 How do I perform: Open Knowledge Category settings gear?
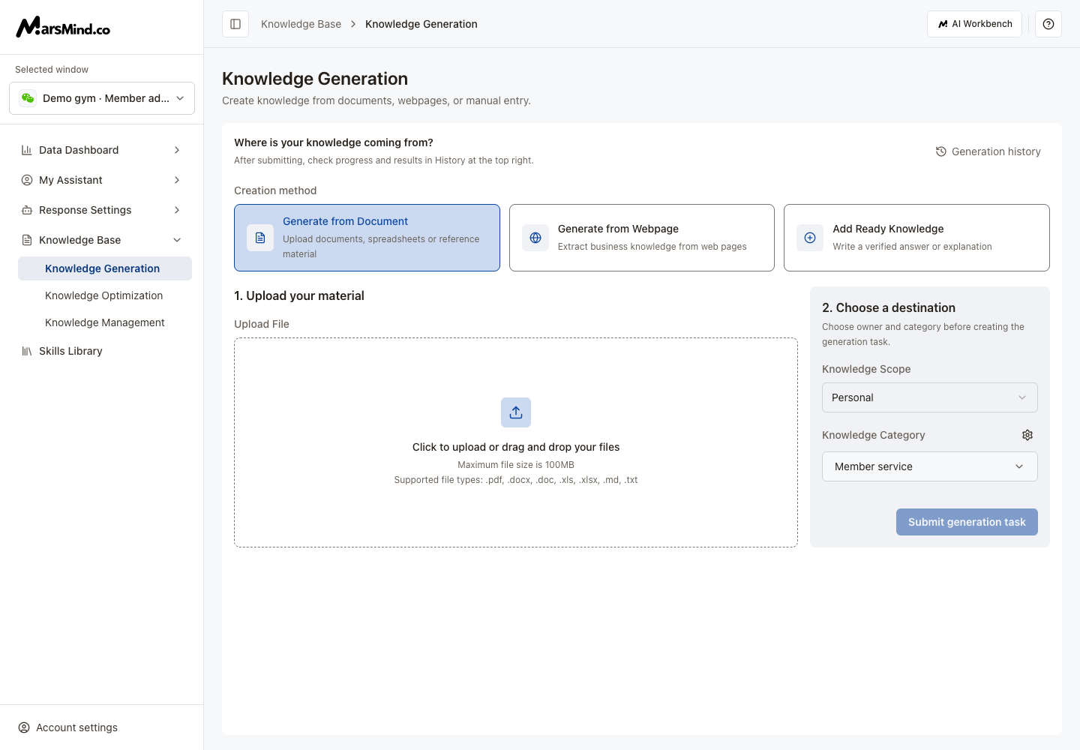pos(1027,435)
